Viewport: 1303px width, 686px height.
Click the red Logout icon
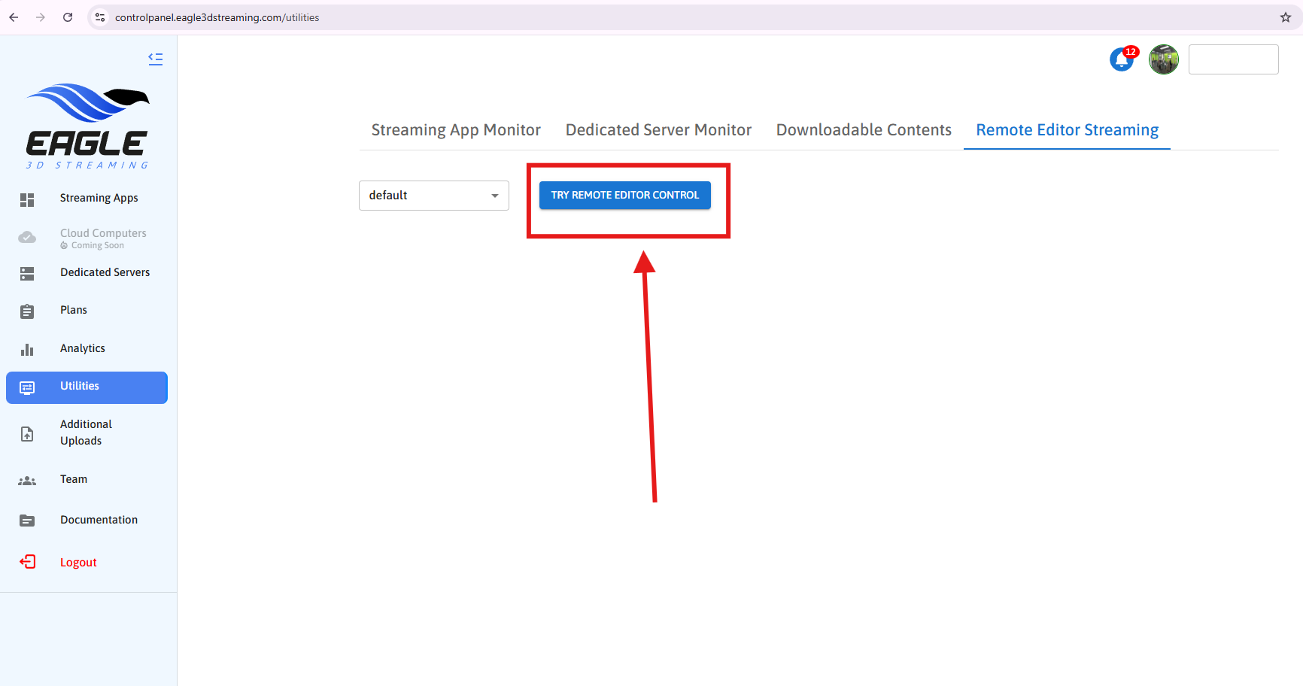click(x=27, y=562)
